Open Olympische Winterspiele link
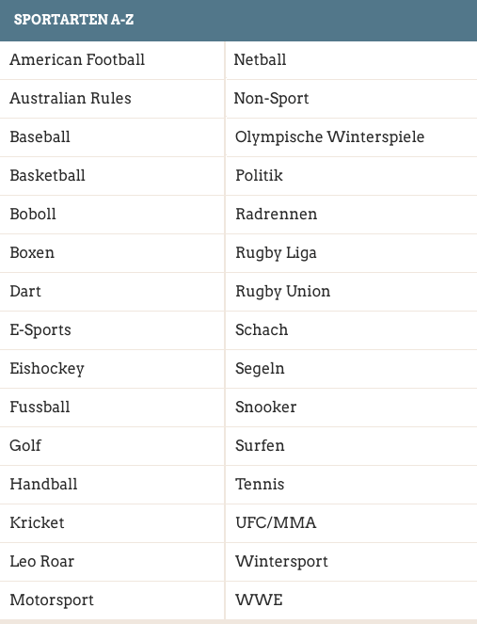This screenshot has height=624, width=477. tap(330, 136)
